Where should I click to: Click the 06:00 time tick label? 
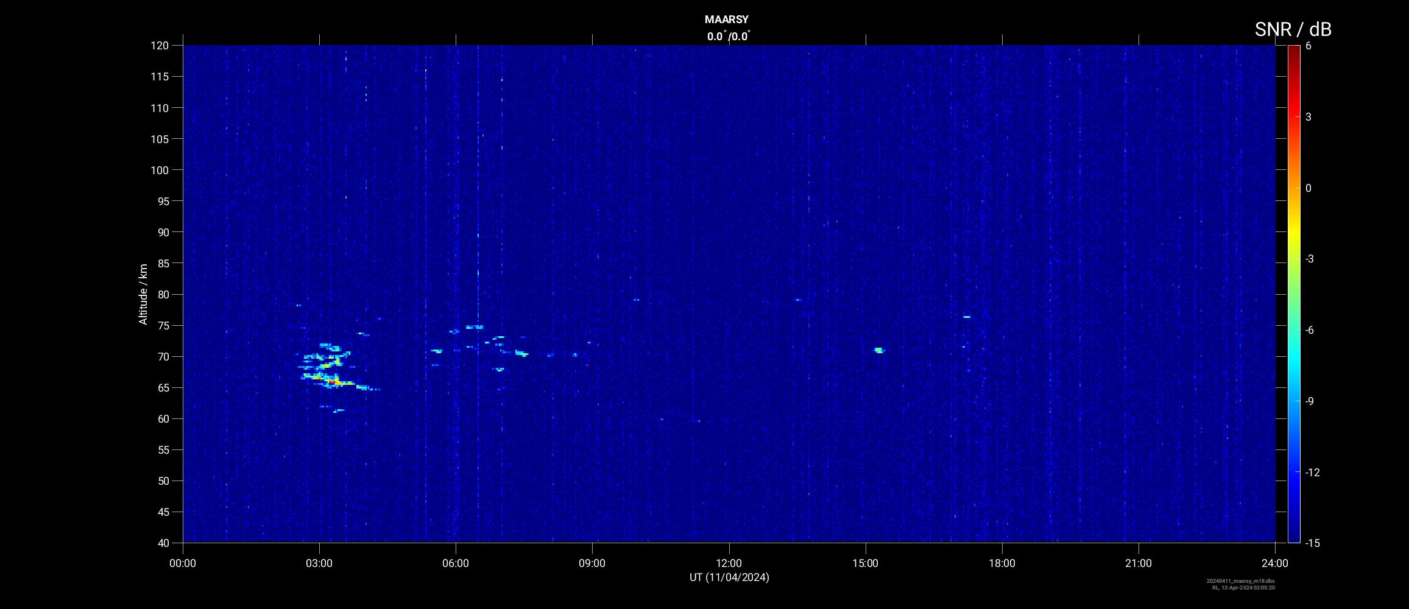click(456, 563)
